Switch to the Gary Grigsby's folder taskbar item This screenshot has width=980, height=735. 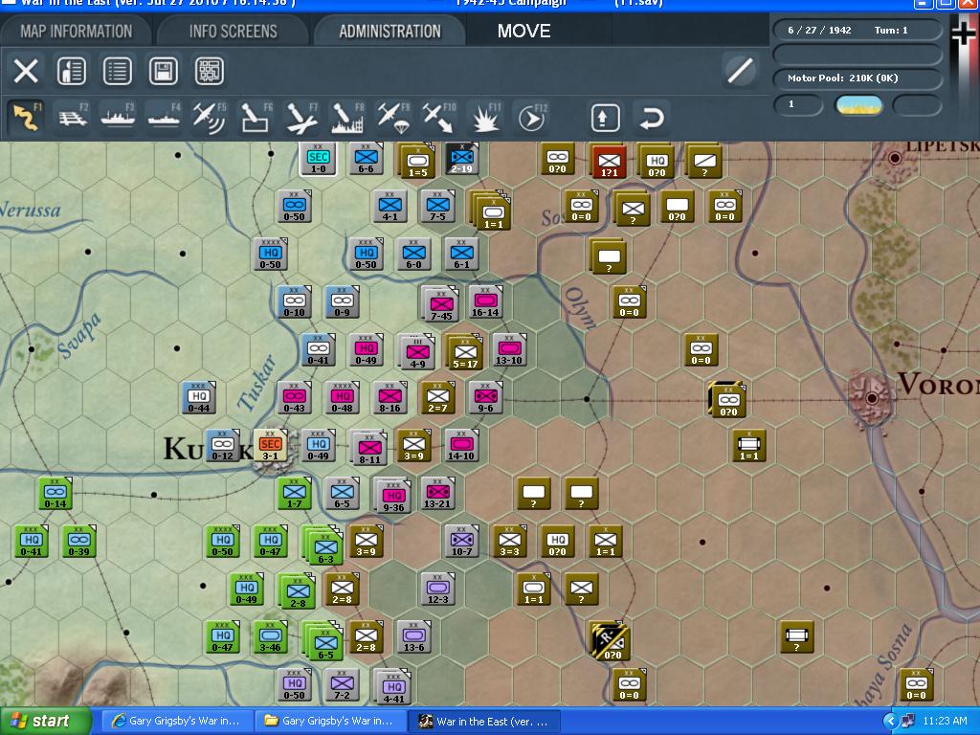[330, 722]
